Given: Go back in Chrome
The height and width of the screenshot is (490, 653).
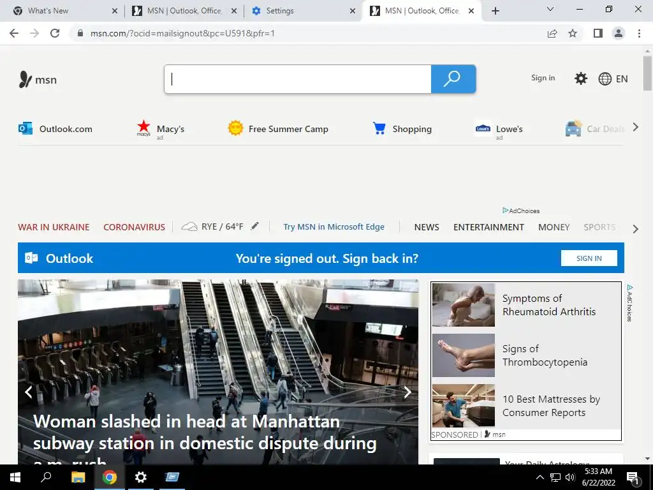Looking at the screenshot, I should click(x=14, y=33).
